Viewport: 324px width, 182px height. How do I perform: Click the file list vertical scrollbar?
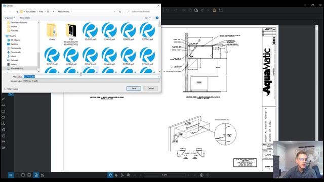159,47
